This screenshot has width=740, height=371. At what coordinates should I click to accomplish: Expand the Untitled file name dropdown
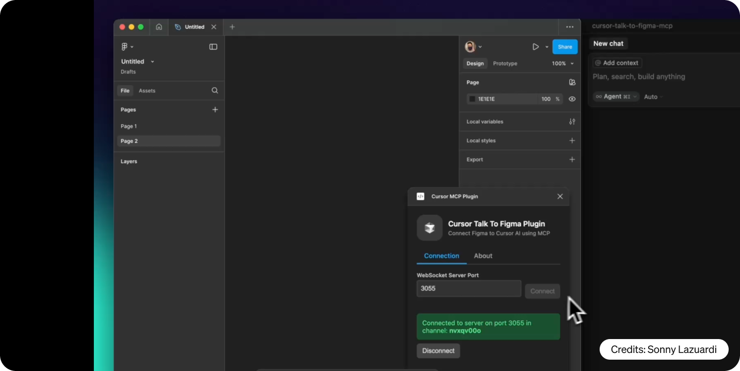pos(152,62)
